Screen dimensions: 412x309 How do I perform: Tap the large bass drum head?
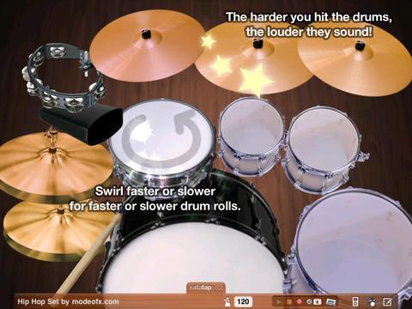[191, 260]
